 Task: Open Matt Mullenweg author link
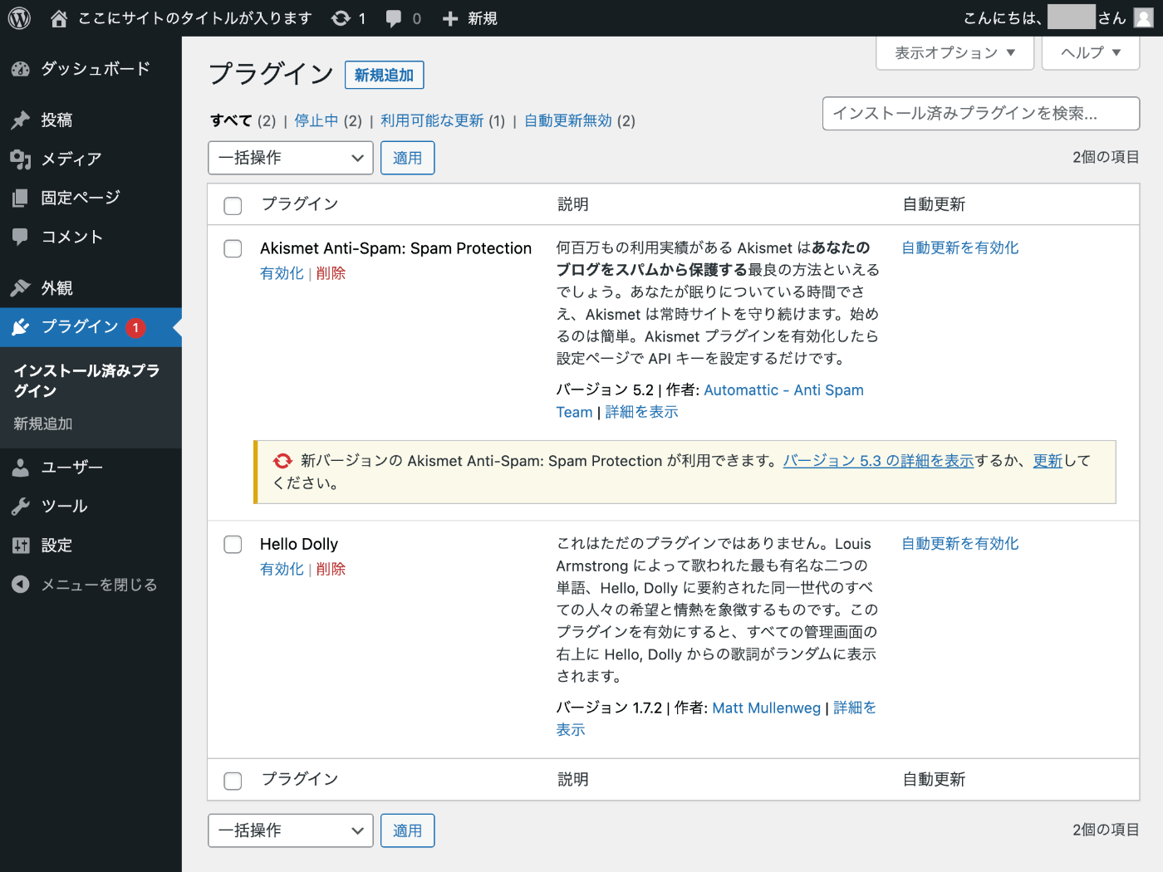click(767, 708)
